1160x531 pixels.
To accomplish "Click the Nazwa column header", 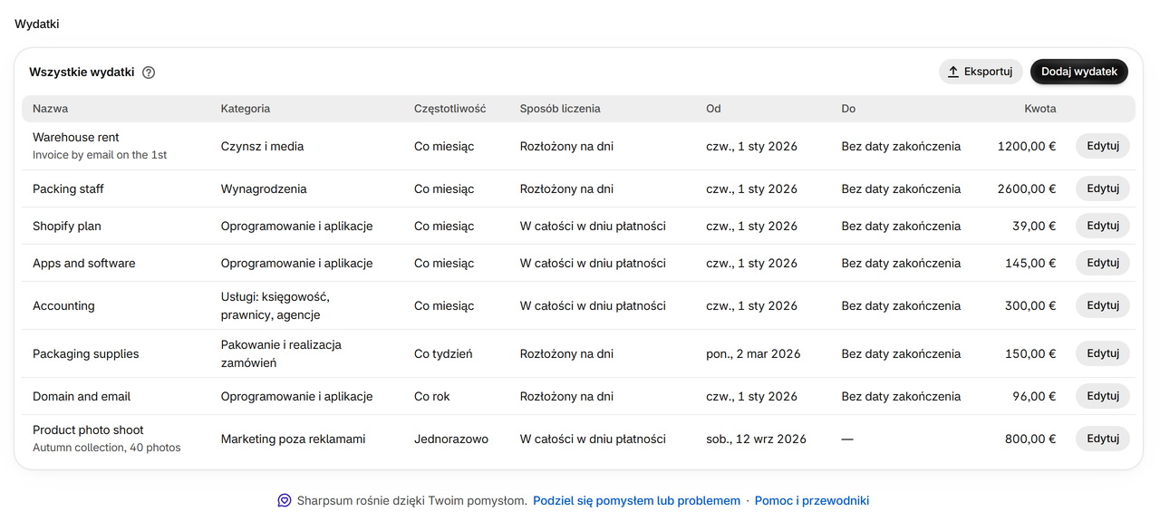I will pos(50,109).
